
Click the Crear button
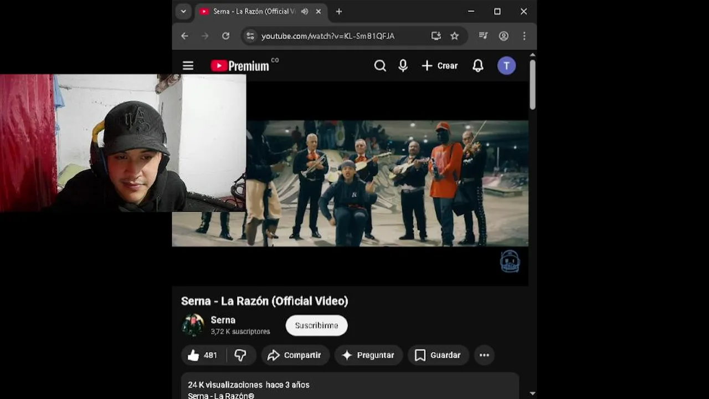click(440, 66)
